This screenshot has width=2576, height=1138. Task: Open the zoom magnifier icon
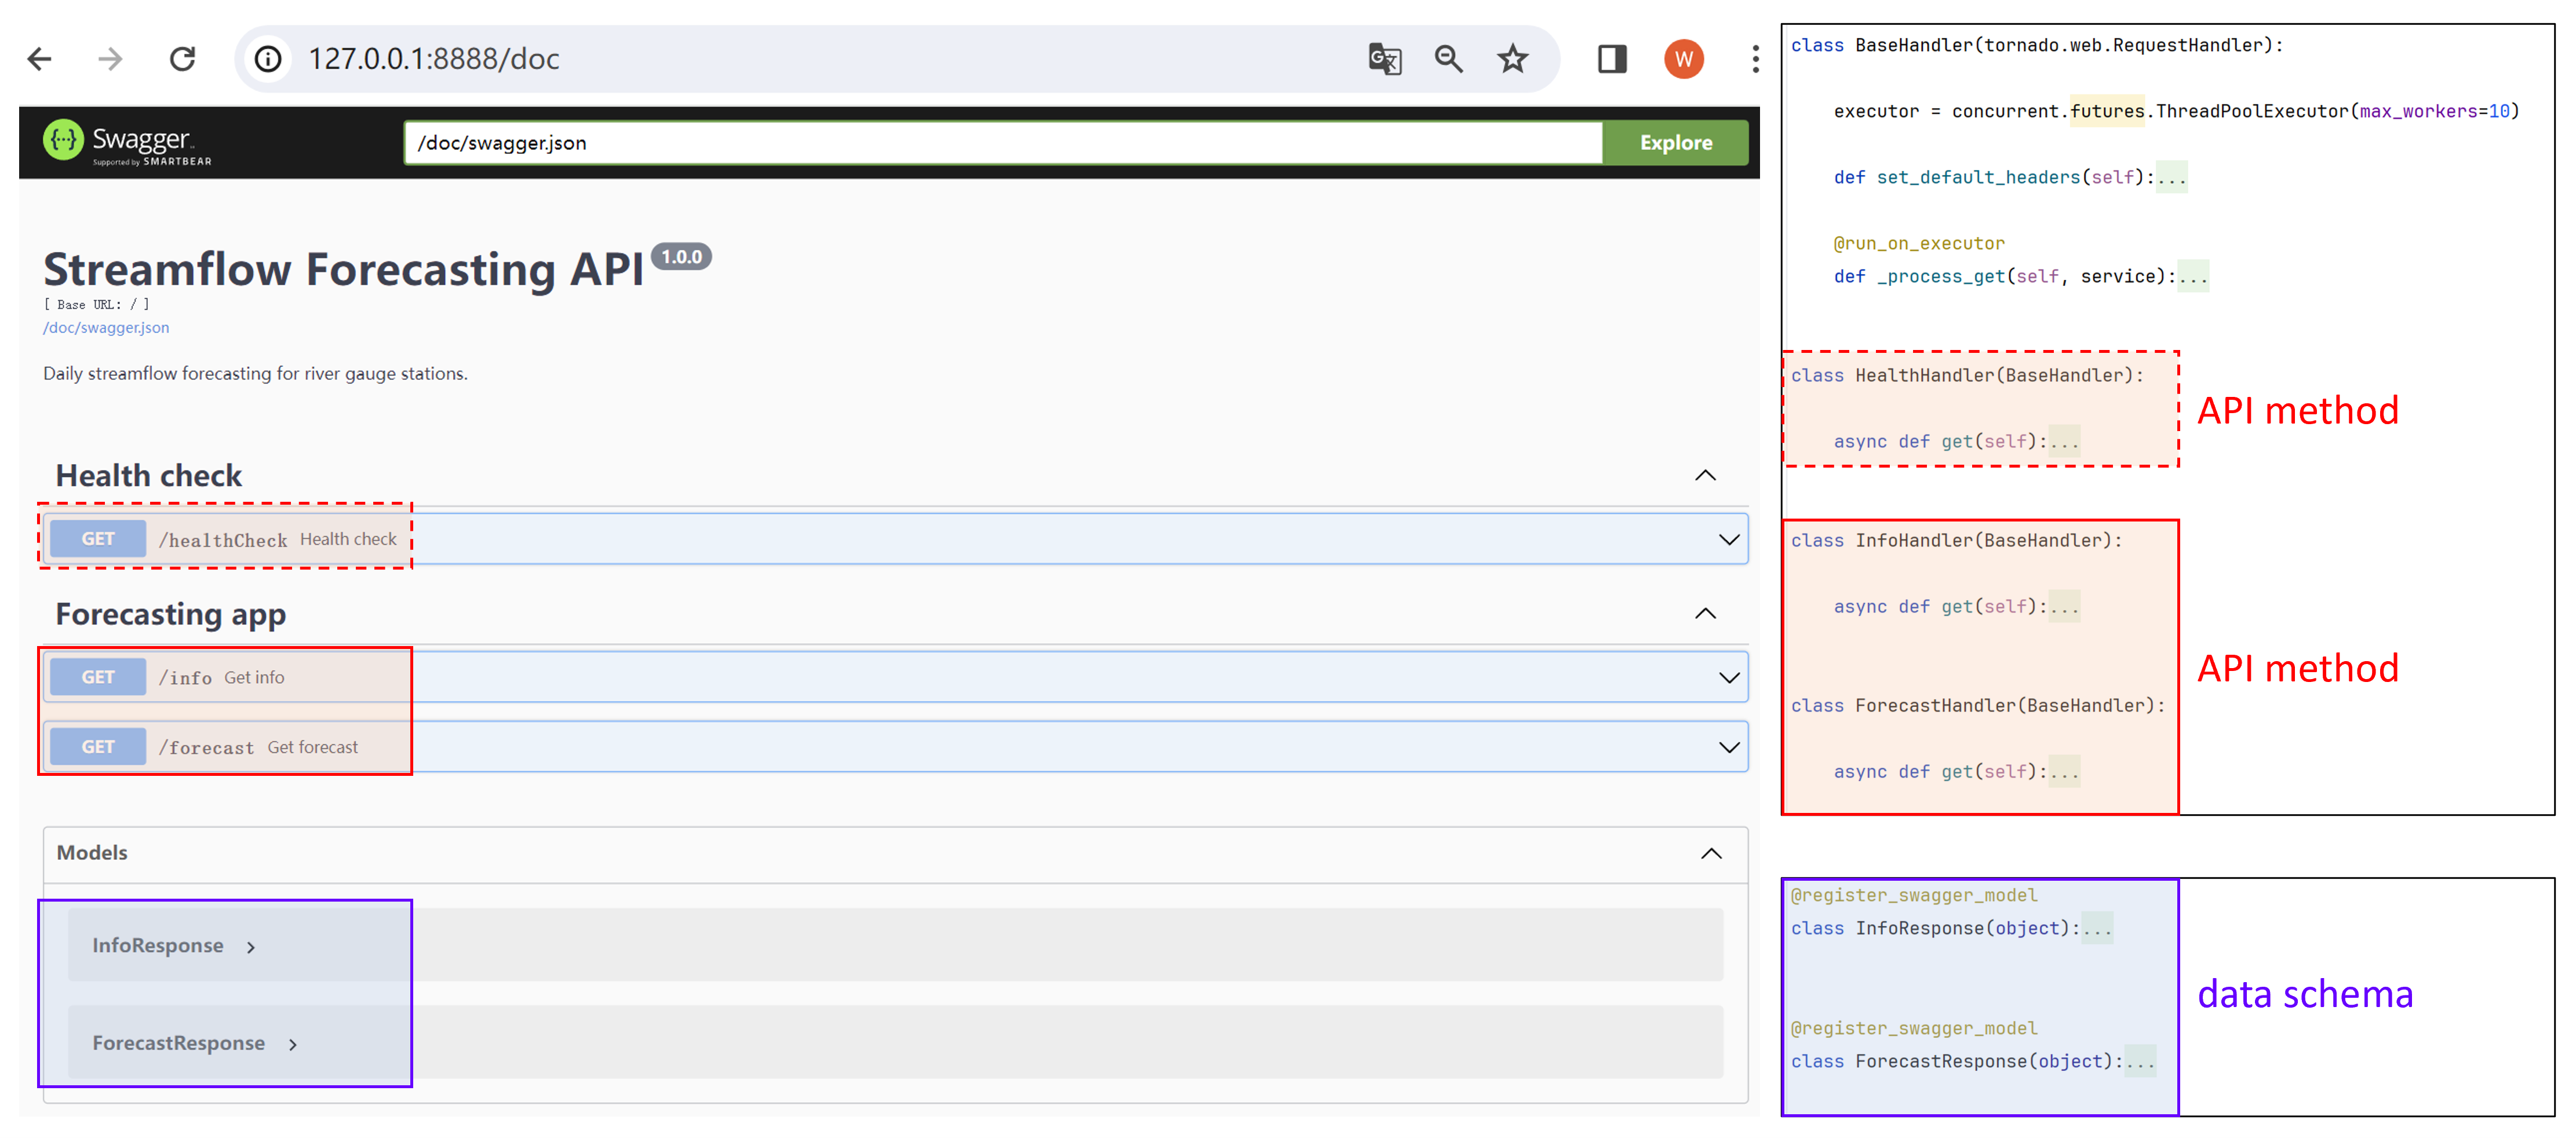[1448, 59]
